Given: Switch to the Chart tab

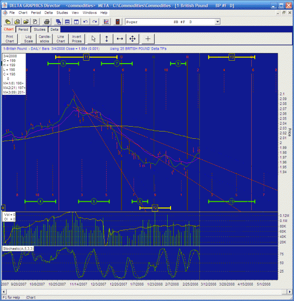Looking at the screenshot, I should 9,29.
